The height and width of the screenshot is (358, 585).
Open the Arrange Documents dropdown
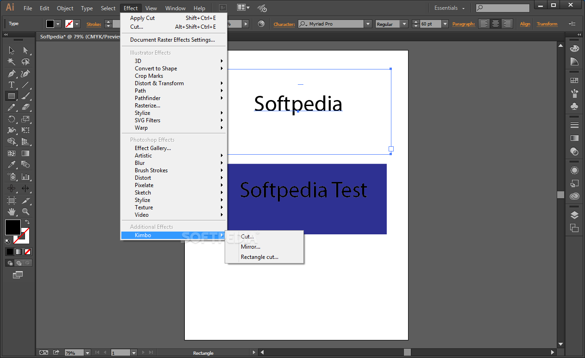[243, 8]
